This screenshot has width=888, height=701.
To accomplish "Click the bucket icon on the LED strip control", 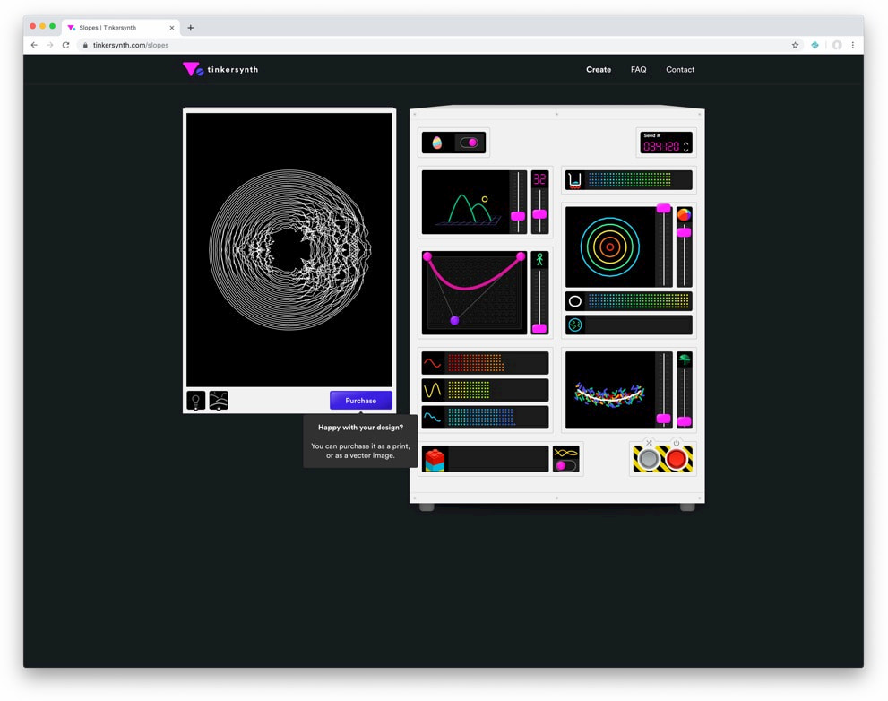I will tap(574, 180).
